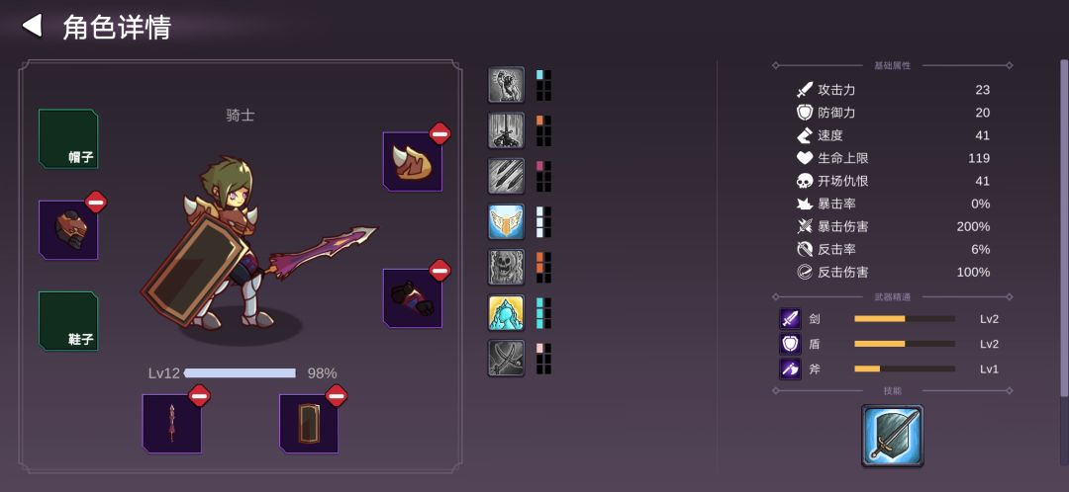Open the sword and shield skill
The image size is (1069, 492).
[893, 436]
